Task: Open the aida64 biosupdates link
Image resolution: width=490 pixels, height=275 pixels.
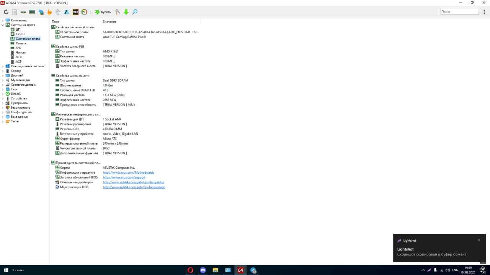Action: point(134,187)
